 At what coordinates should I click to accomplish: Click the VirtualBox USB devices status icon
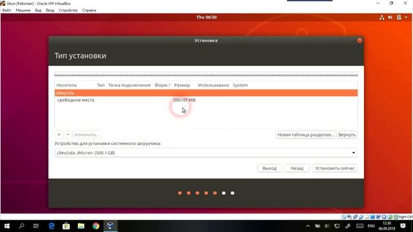click(361, 217)
